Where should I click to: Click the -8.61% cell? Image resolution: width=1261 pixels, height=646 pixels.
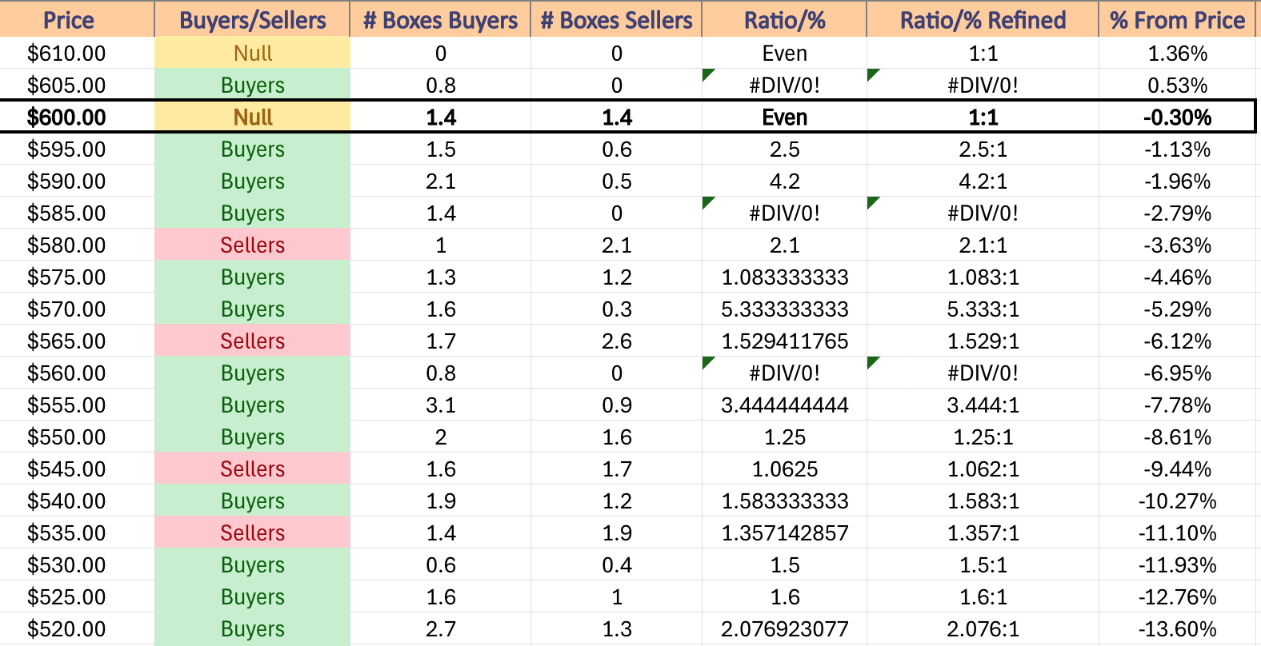click(1177, 437)
